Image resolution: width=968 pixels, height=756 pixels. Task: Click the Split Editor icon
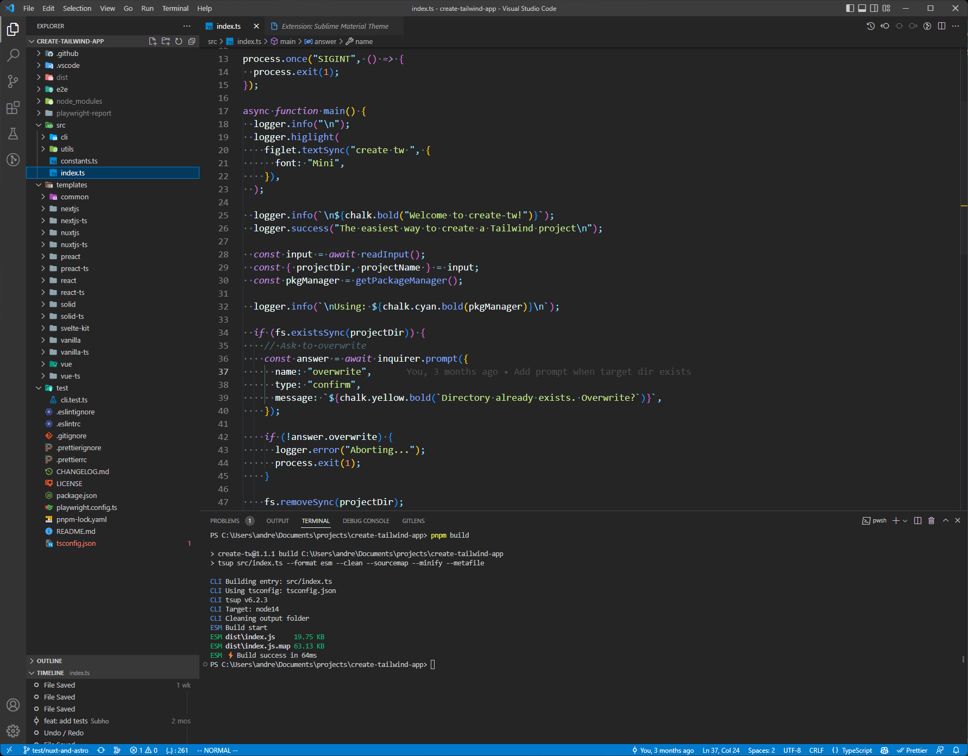(x=941, y=26)
